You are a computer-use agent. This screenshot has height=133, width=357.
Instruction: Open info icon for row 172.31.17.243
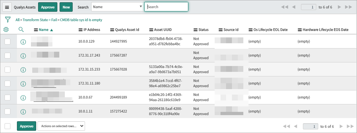click(x=23, y=56)
